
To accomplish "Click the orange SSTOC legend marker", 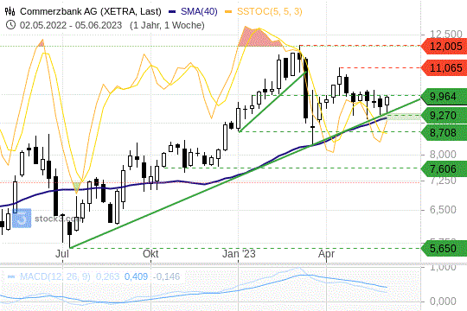I will [x=228, y=11].
